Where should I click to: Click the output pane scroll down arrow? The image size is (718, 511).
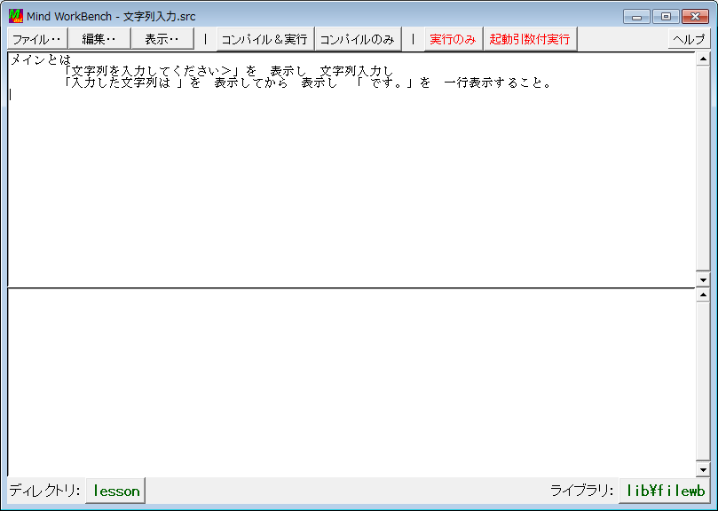tap(703, 469)
